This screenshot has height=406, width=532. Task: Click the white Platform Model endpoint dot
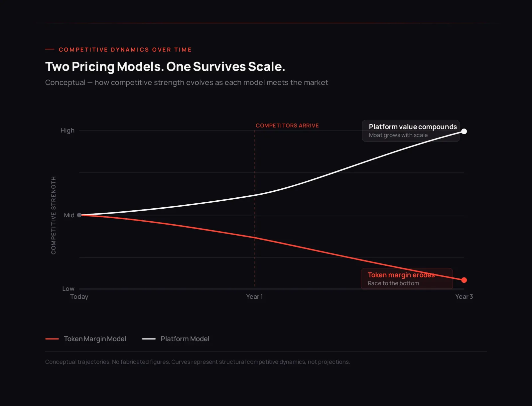(464, 131)
